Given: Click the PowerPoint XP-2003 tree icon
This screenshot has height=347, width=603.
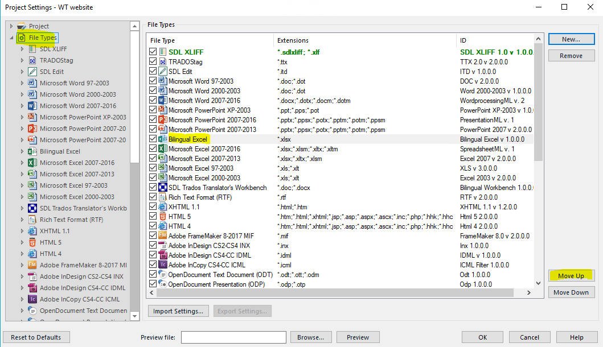Looking at the screenshot, I should pos(32,117).
